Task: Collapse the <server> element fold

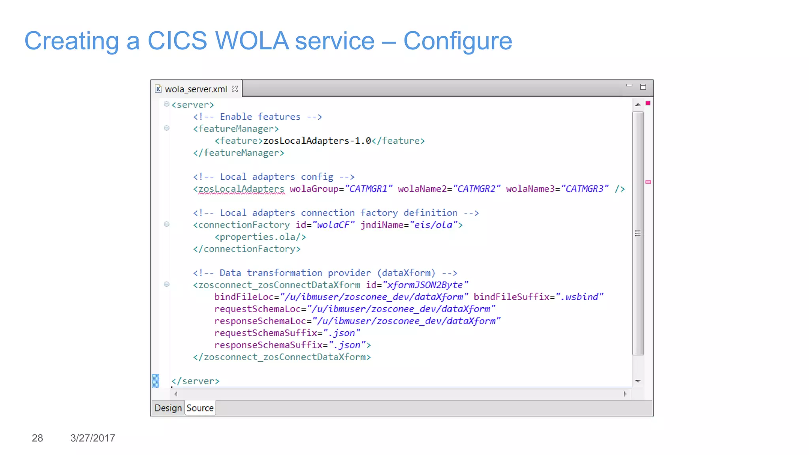Action: 167,104
